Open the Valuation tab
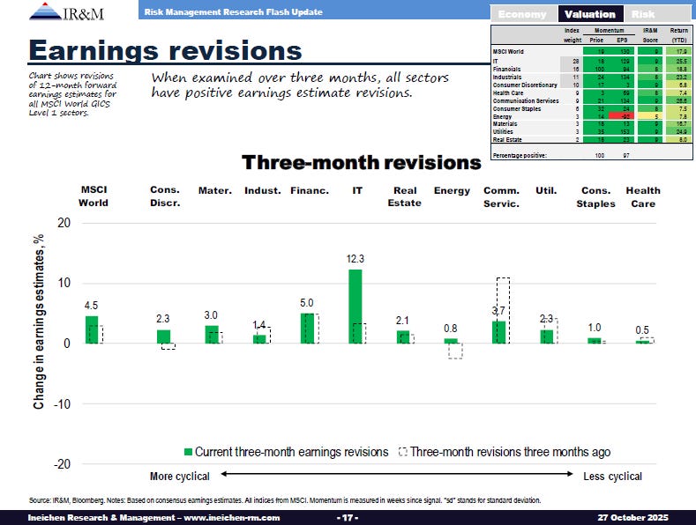Image resolution: width=696 pixels, height=525 pixels. [590, 14]
